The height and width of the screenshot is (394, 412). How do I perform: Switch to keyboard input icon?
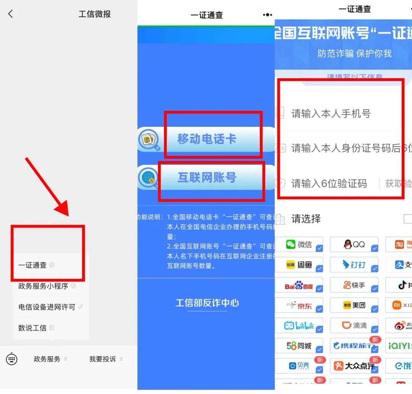(x=11, y=359)
